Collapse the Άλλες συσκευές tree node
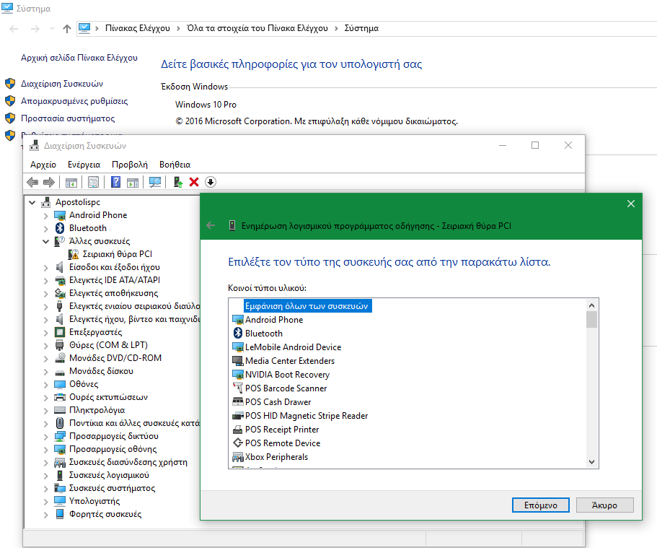The width and height of the screenshot is (657, 548). coord(46,241)
